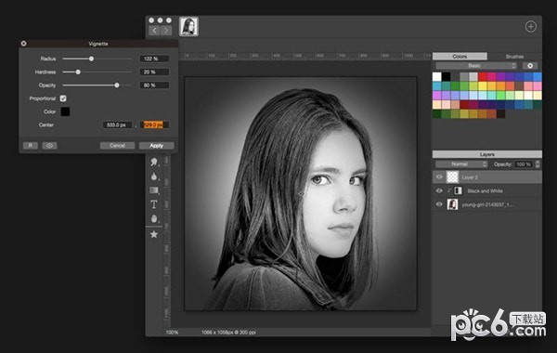Image resolution: width=557 pixels, height=353 pixels.
Task: Open color palette settings gear
Action: point(530,66)
